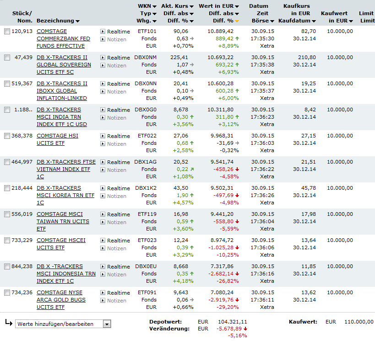
Task: Open DB X-TRACKERS MSCI INDIA TRN link
Action: pos(62,117)
